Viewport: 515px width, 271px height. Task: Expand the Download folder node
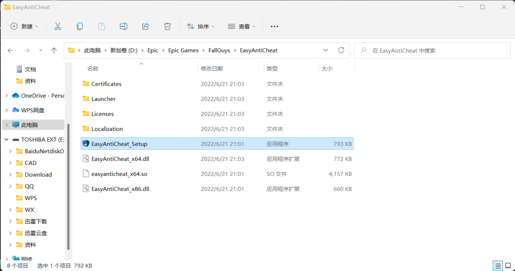click(11, 175)
